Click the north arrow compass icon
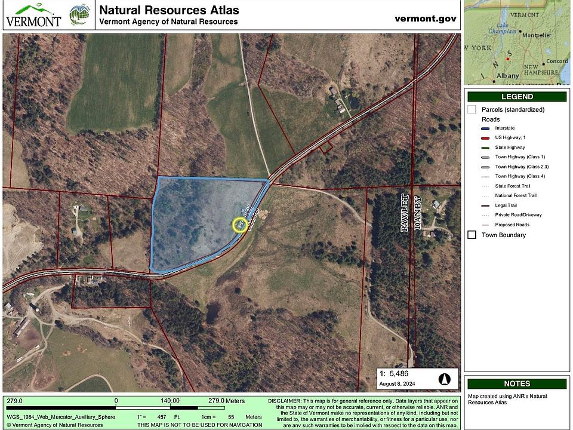Screen dimensions: 573x430 point(444,379)
